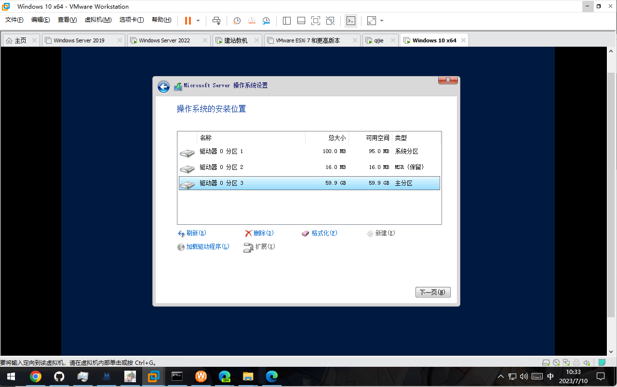The height and width of the screenshot is (387, 617).
Task: Open the WPS Office taskbar icon
Action: tap(201, 377)
